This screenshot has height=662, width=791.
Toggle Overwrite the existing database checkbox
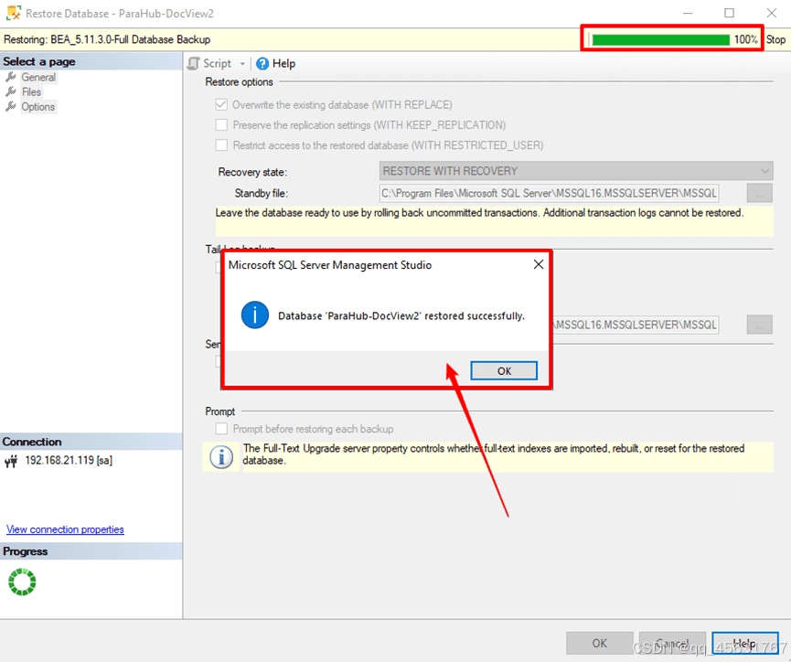pos(221,104)
